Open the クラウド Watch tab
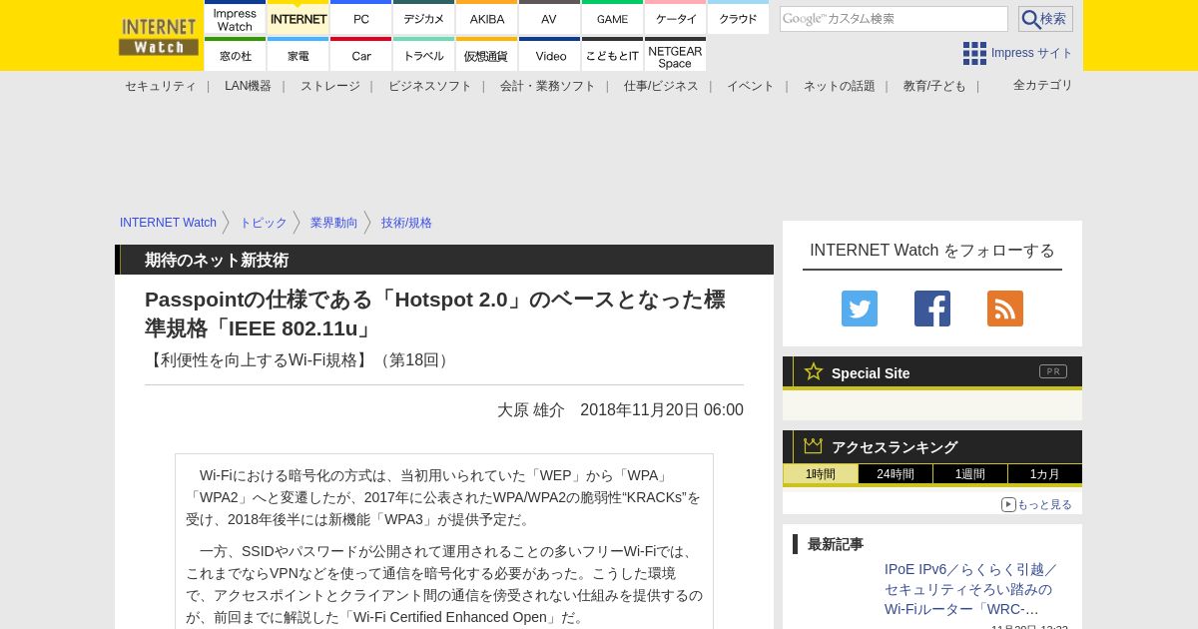 pos(739,18)
